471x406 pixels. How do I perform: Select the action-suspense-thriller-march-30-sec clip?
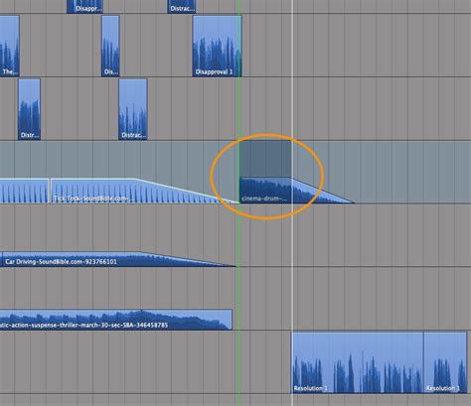click(x=116, y=320)
